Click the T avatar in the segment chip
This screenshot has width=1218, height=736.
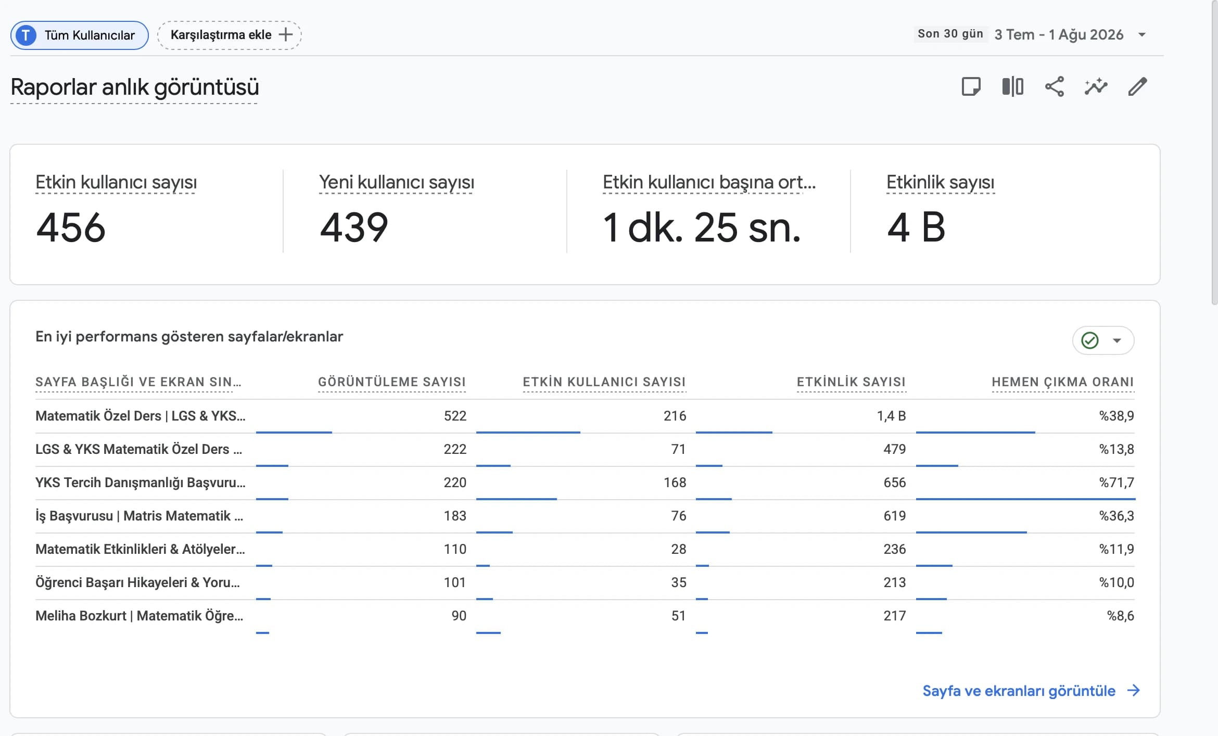pos(26,35)
